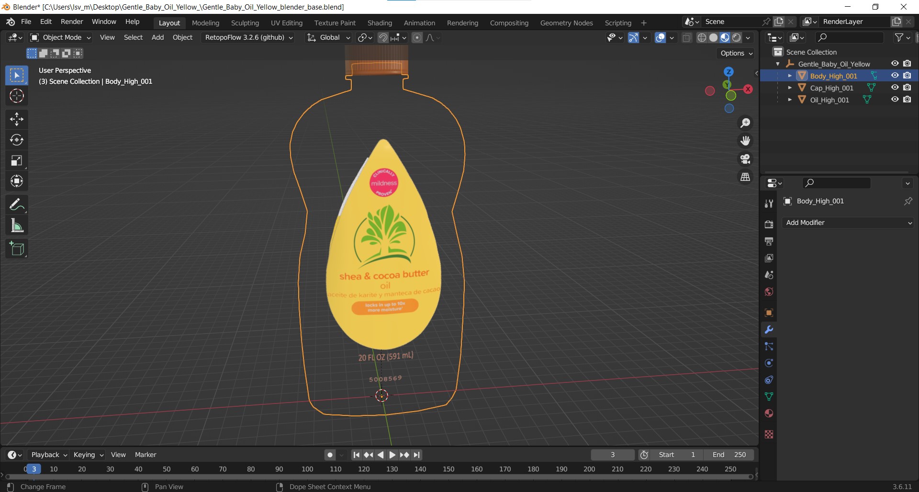
Task: Click the outliner search field
Action: tap(849, 37)
